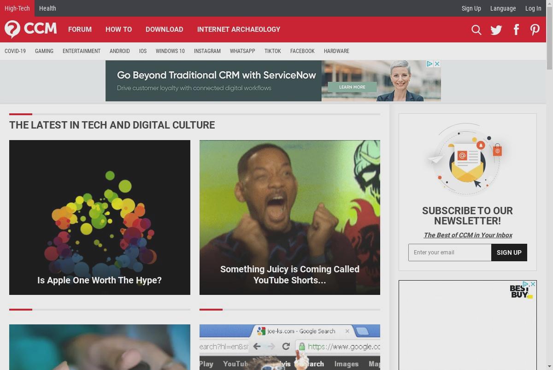Close the ServiceNow banner ad
Image resolution: width=553 pixels, height=370 pixels.
(437, 64)
